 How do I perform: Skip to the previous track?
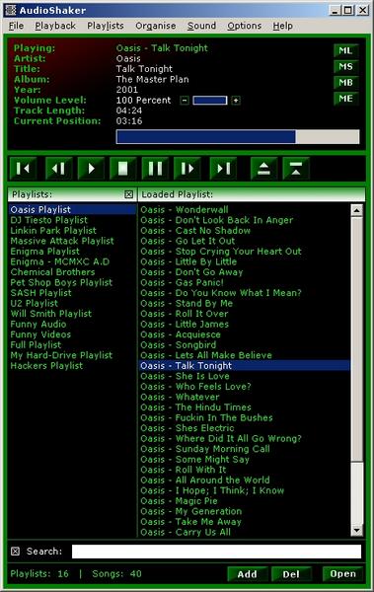pyautogui.click(x=23, y=169)
